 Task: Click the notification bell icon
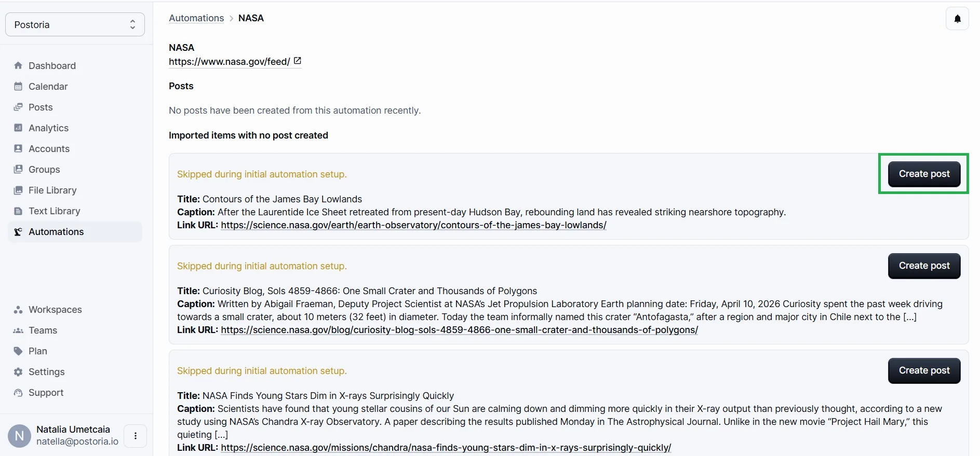tap(957, 19)
